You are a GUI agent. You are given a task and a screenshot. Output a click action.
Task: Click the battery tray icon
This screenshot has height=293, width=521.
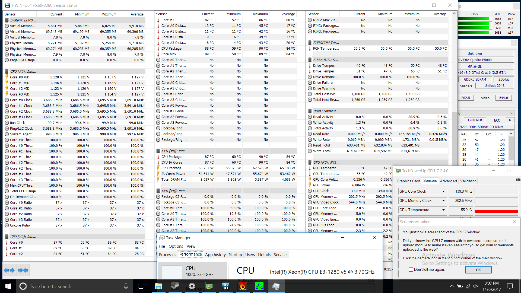[460, 286]
